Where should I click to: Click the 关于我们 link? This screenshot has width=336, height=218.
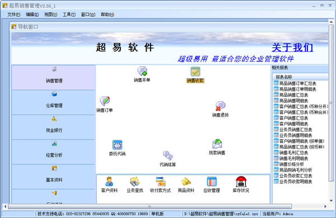(x=292, y=47)
